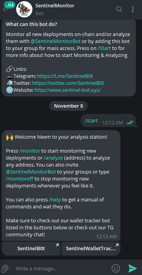Open the SentinelWalletTrac... inline button
This screenshot has height=275, width=142.
coord(91,249)
